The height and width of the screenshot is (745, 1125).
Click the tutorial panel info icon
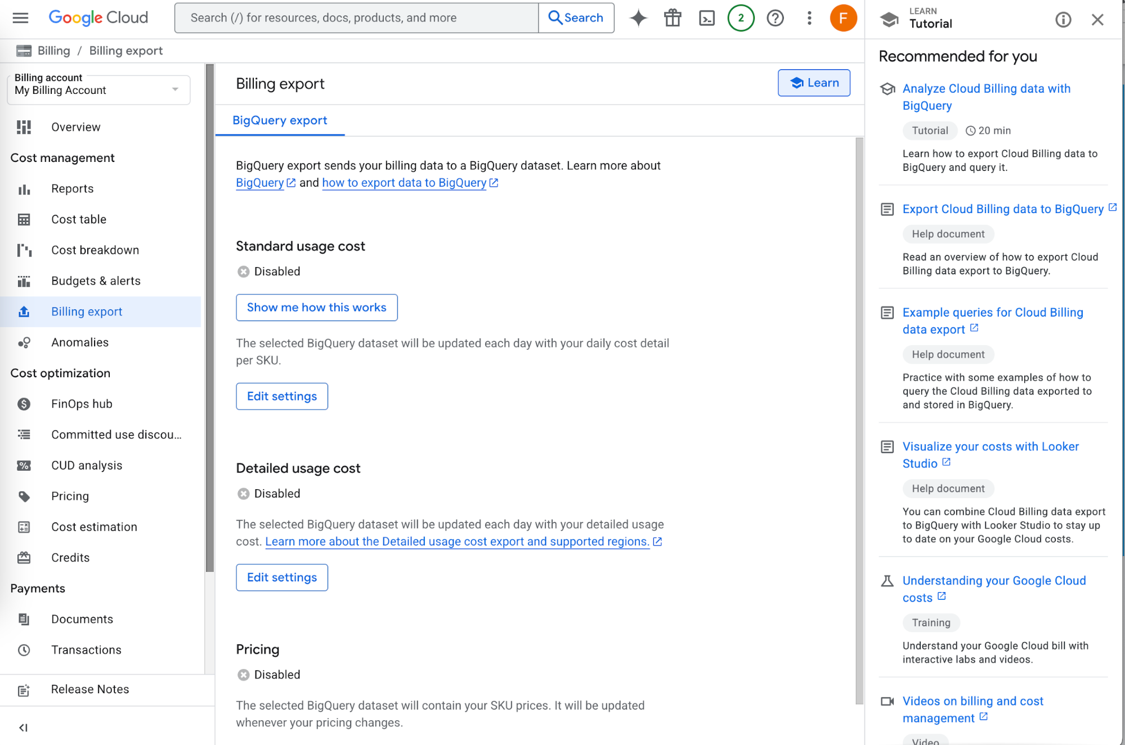pos(1063,20)
